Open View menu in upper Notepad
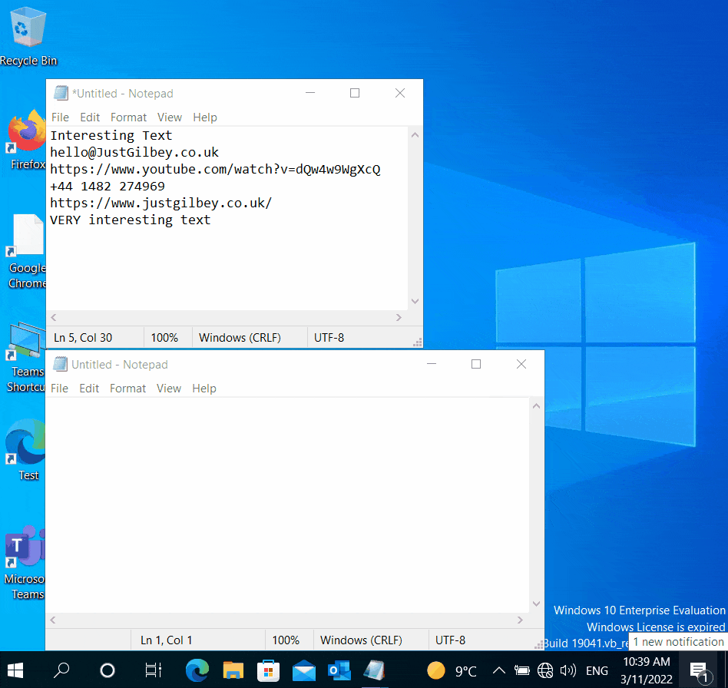The image size is (728, 688). pos(170,117)
